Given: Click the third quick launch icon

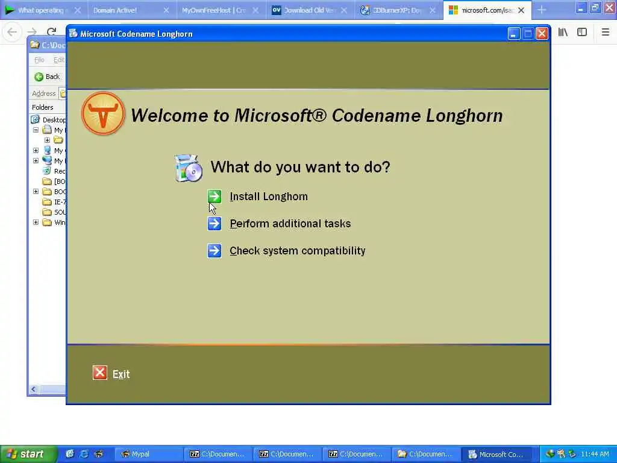Looking at the screenshot, I should [98, 454].
